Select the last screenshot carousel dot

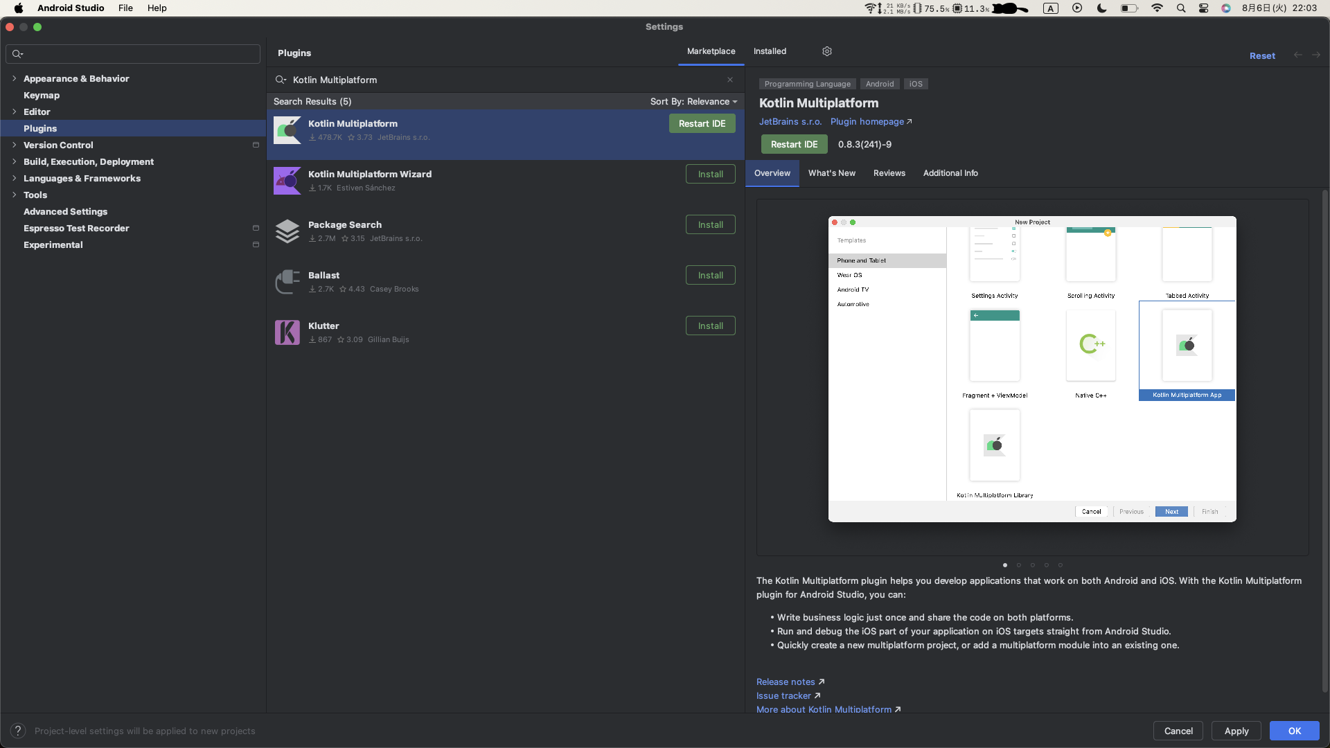click(x=1061, y=565)
